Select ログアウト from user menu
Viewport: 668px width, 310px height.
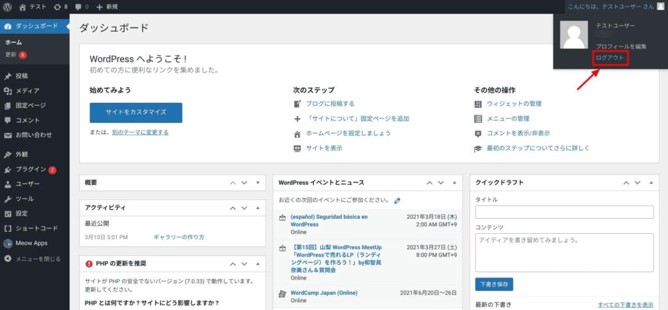point(610,58)
